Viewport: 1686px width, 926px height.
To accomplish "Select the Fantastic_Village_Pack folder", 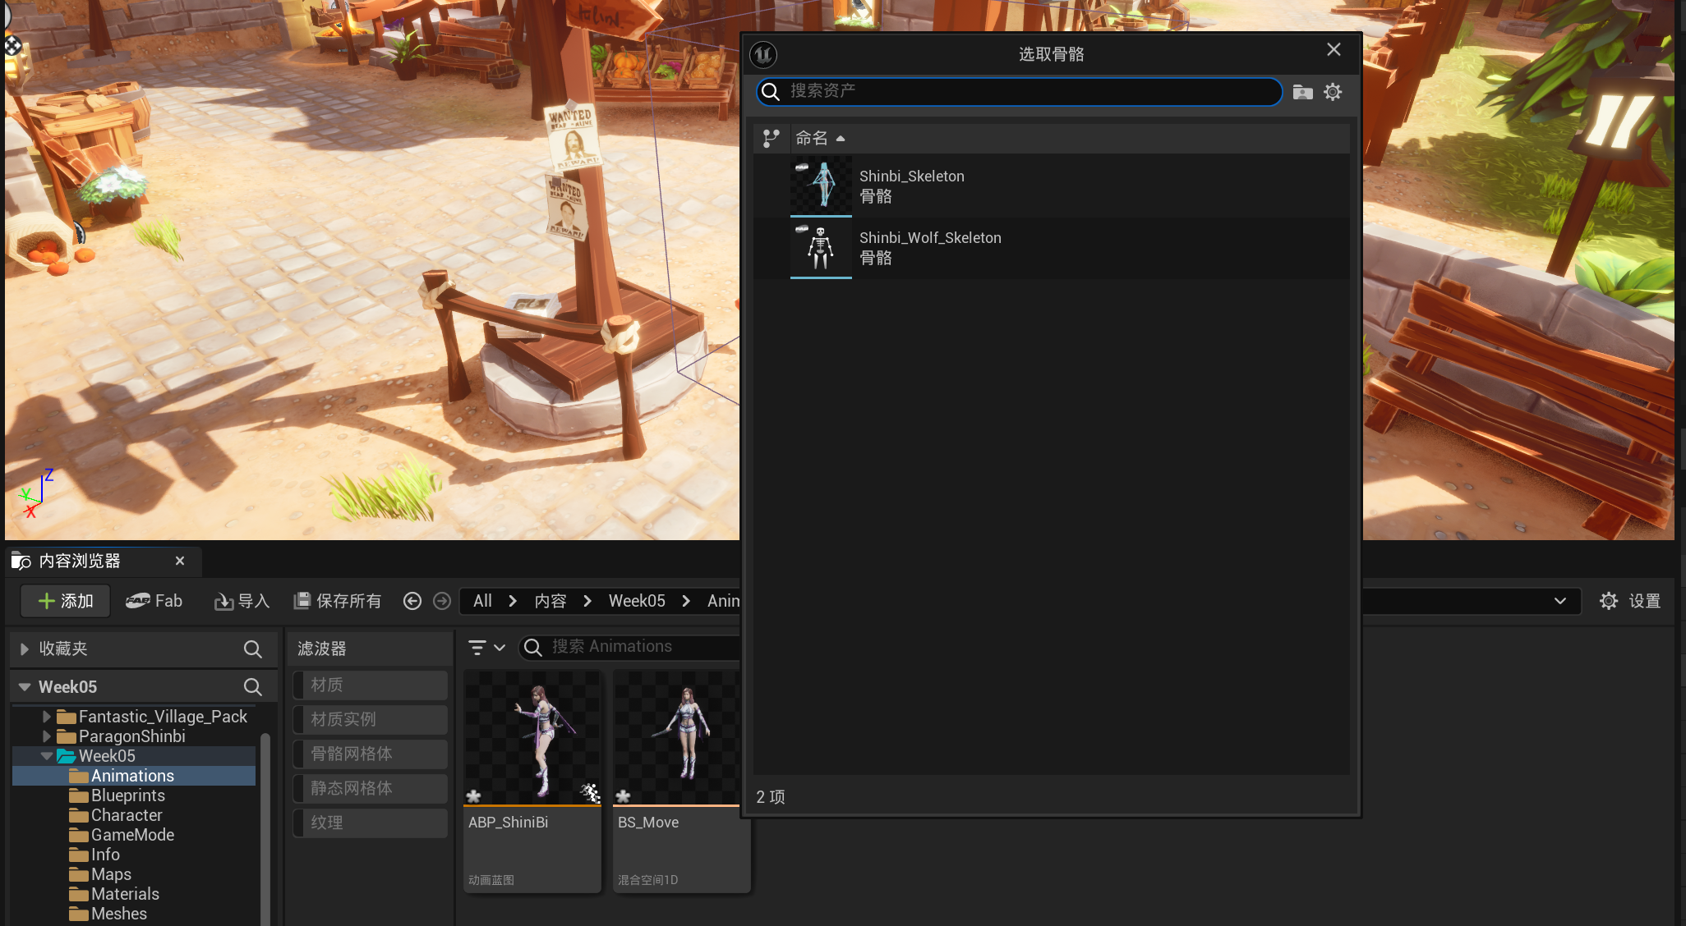I will 152,717.
